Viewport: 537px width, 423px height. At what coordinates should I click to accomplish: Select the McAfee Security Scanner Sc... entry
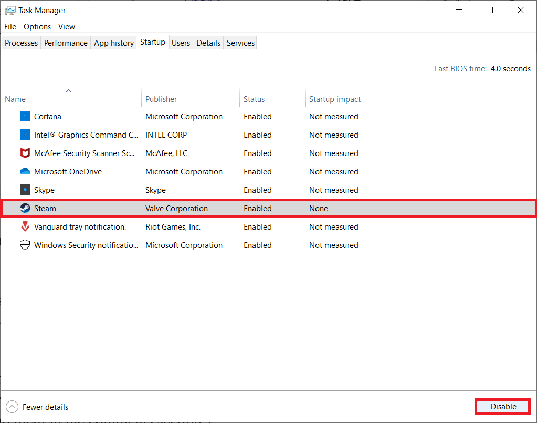click(x=84, y=153)
